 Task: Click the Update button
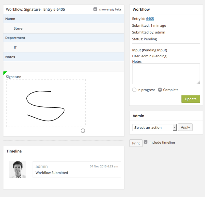pos(191,99)
